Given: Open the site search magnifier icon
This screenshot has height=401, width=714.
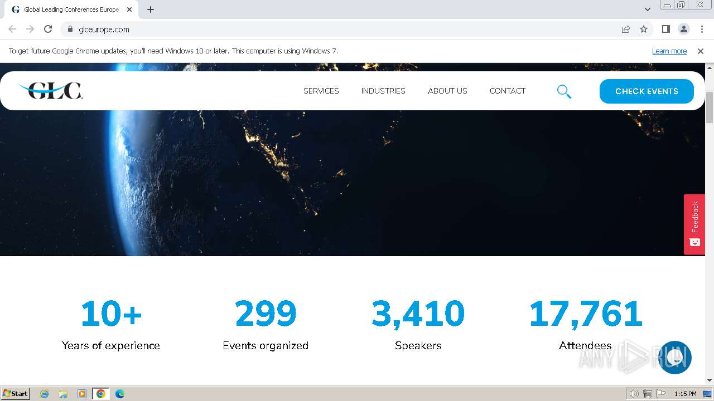Looking at the screenshot, I should point(564,91).
